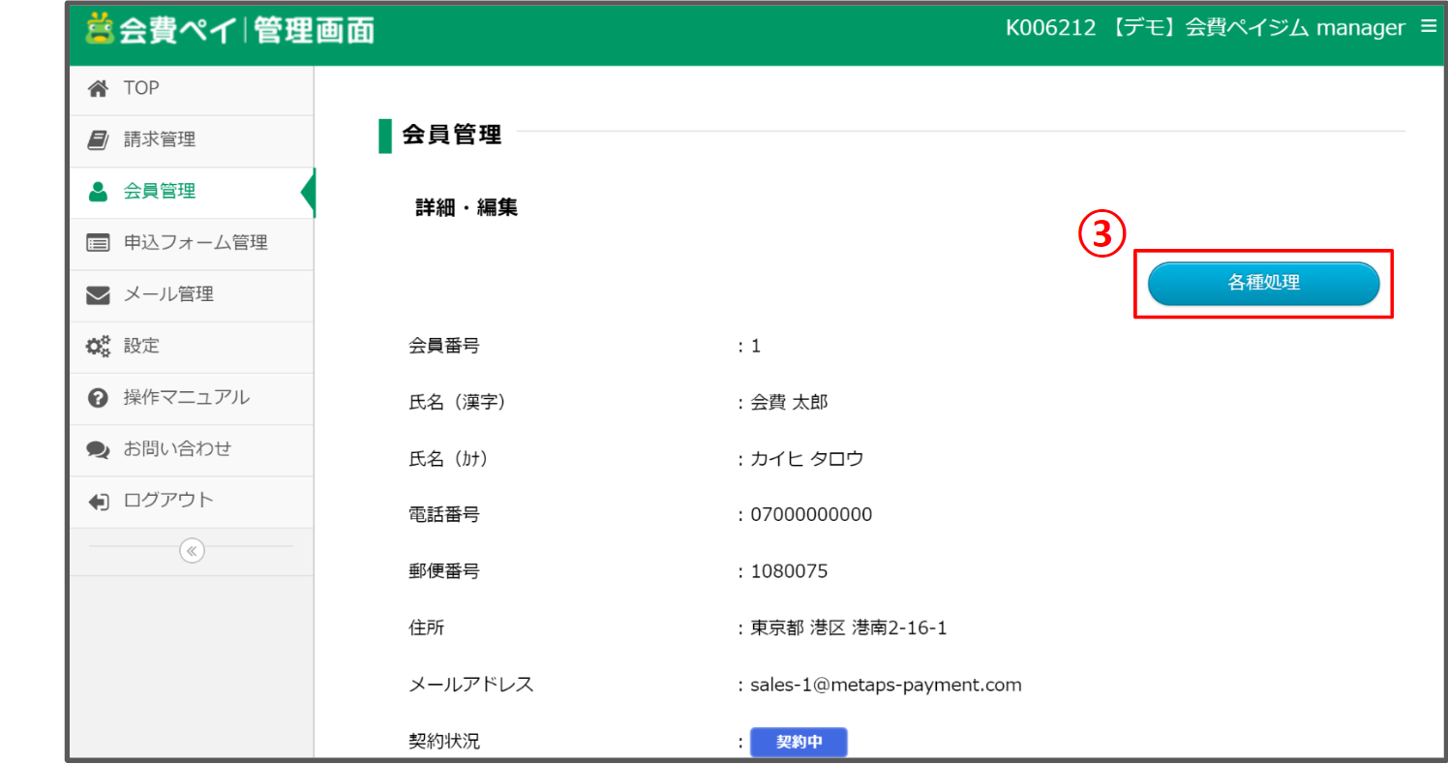Click the question mark icon for 操作マニュアル
The image size is (1448, 764).
(x=98, y=398)
